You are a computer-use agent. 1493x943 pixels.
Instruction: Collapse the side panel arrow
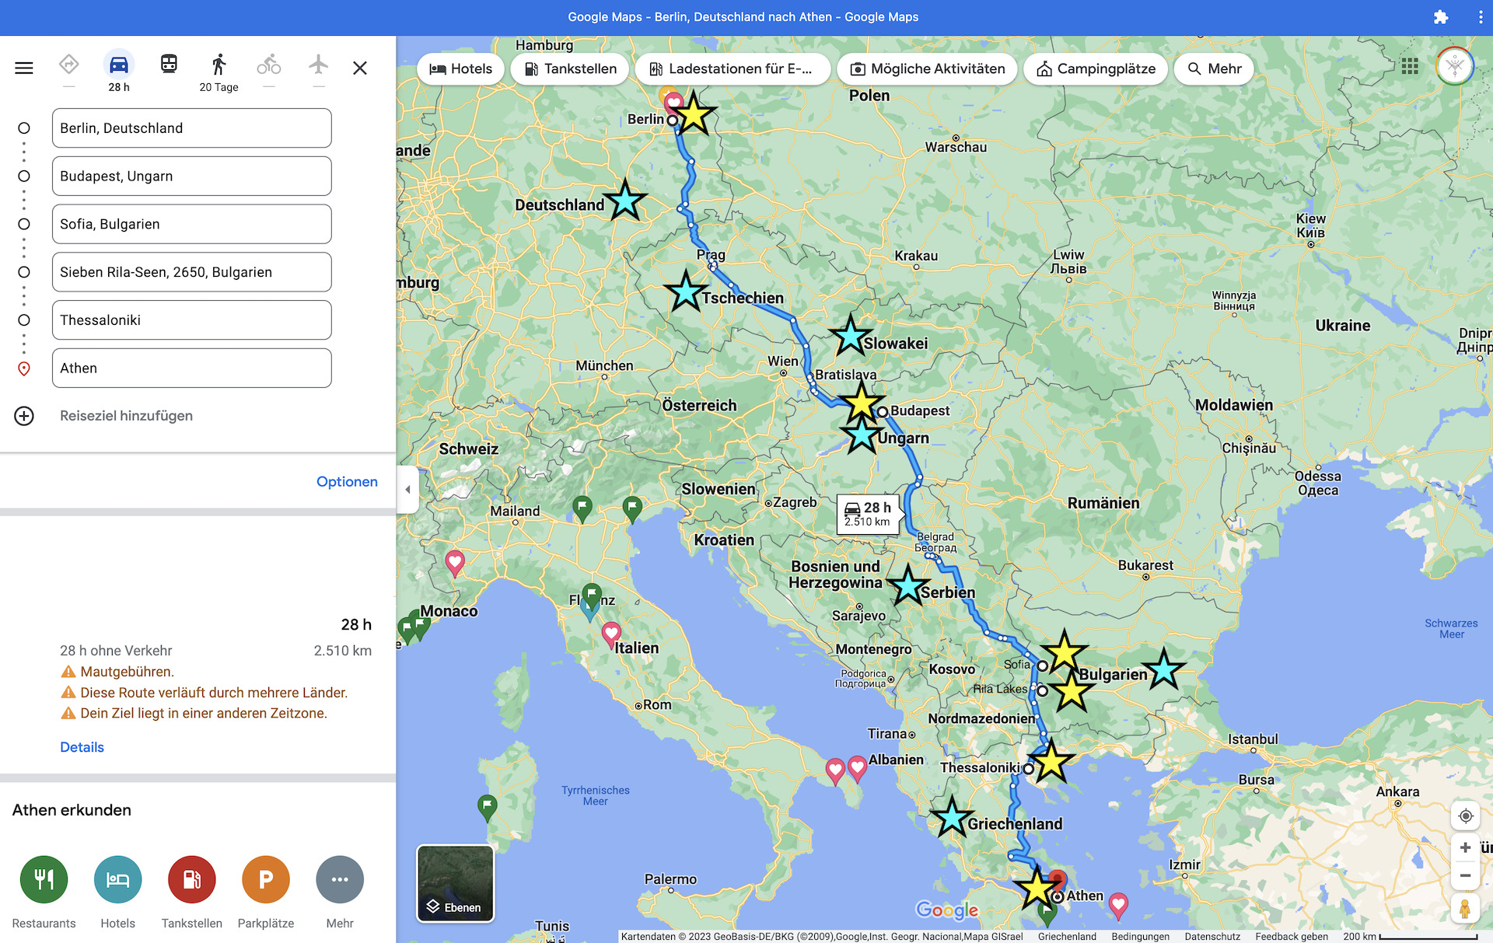[407, 490]
